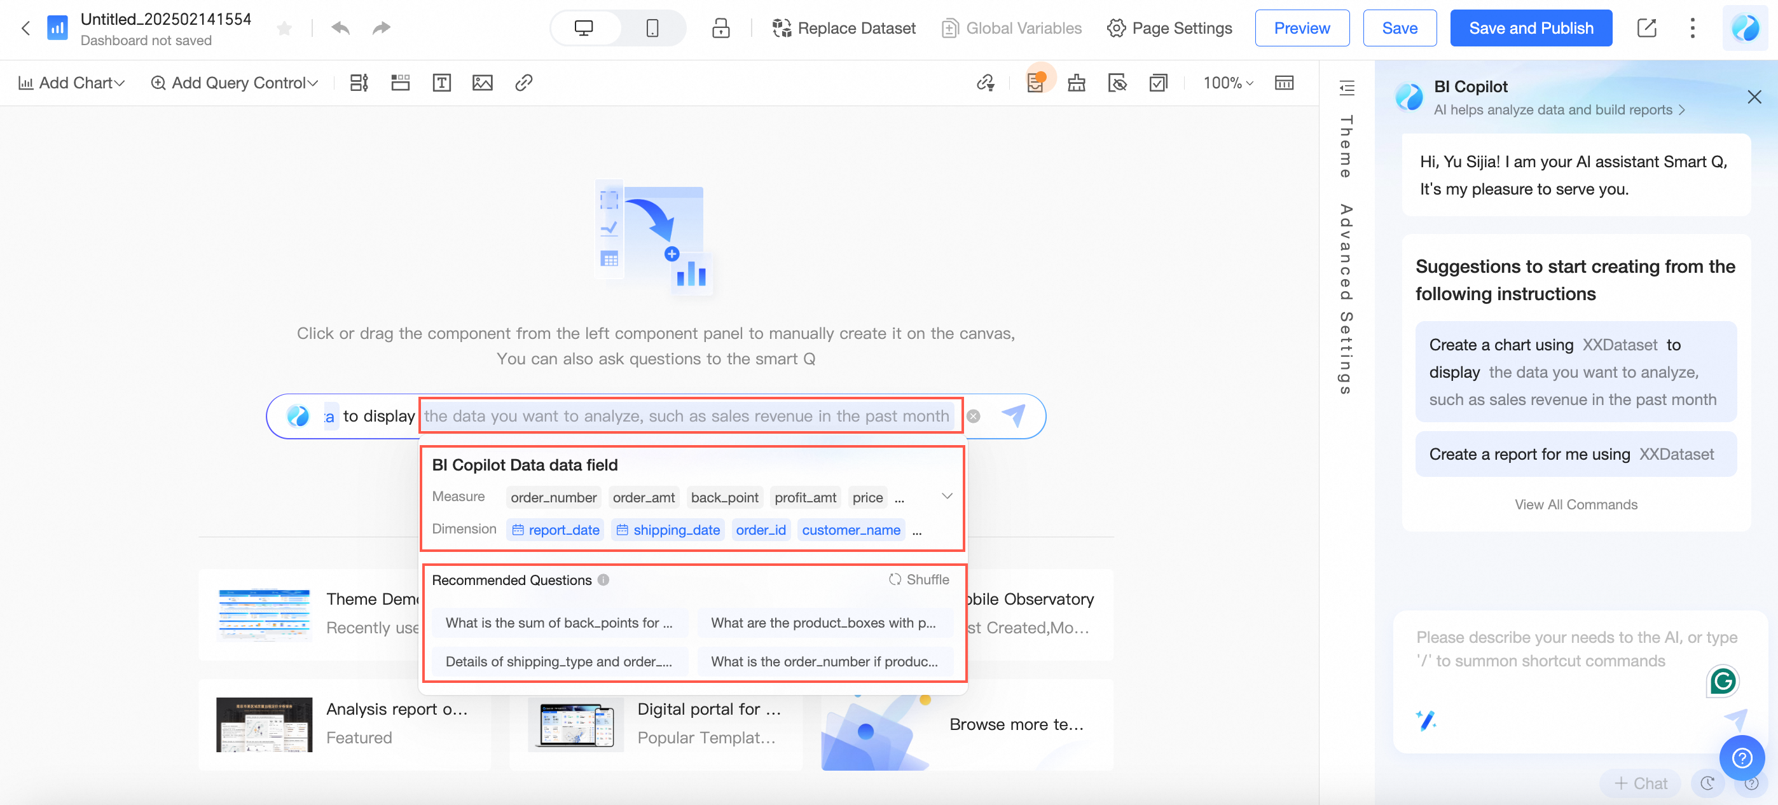The image size is (1778, 805).
Task: Click the lock icon in header
Action: pyautogui.click(x=720, y=29)
